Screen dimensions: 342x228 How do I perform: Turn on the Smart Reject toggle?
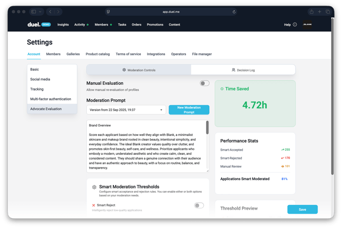tap(199, 206)
